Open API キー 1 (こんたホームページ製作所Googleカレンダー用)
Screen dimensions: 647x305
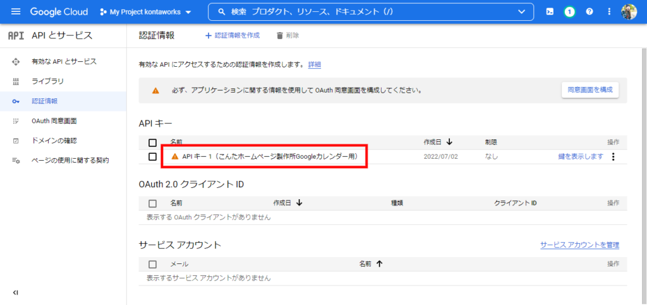pos(269,156)
